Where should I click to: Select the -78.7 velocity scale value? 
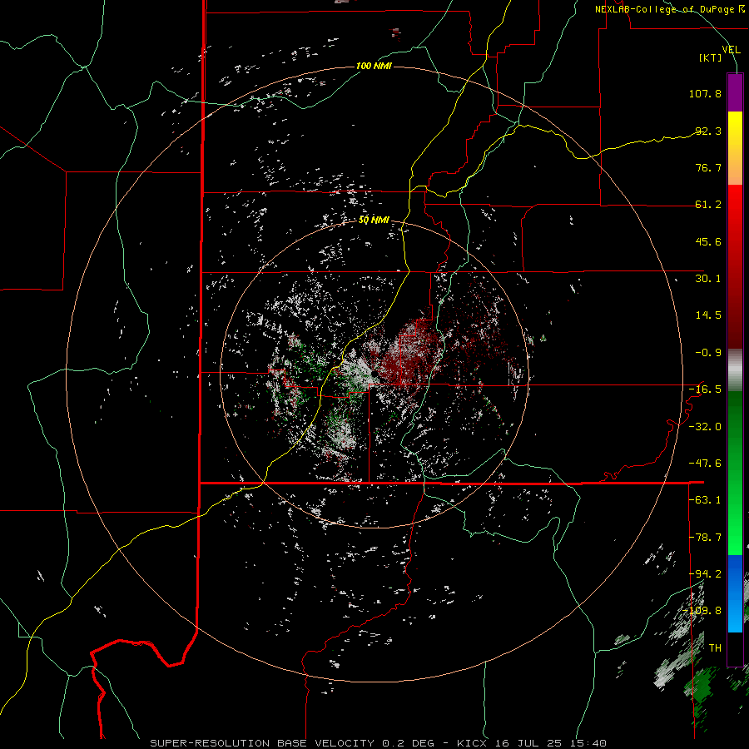[x=705, y=538]
